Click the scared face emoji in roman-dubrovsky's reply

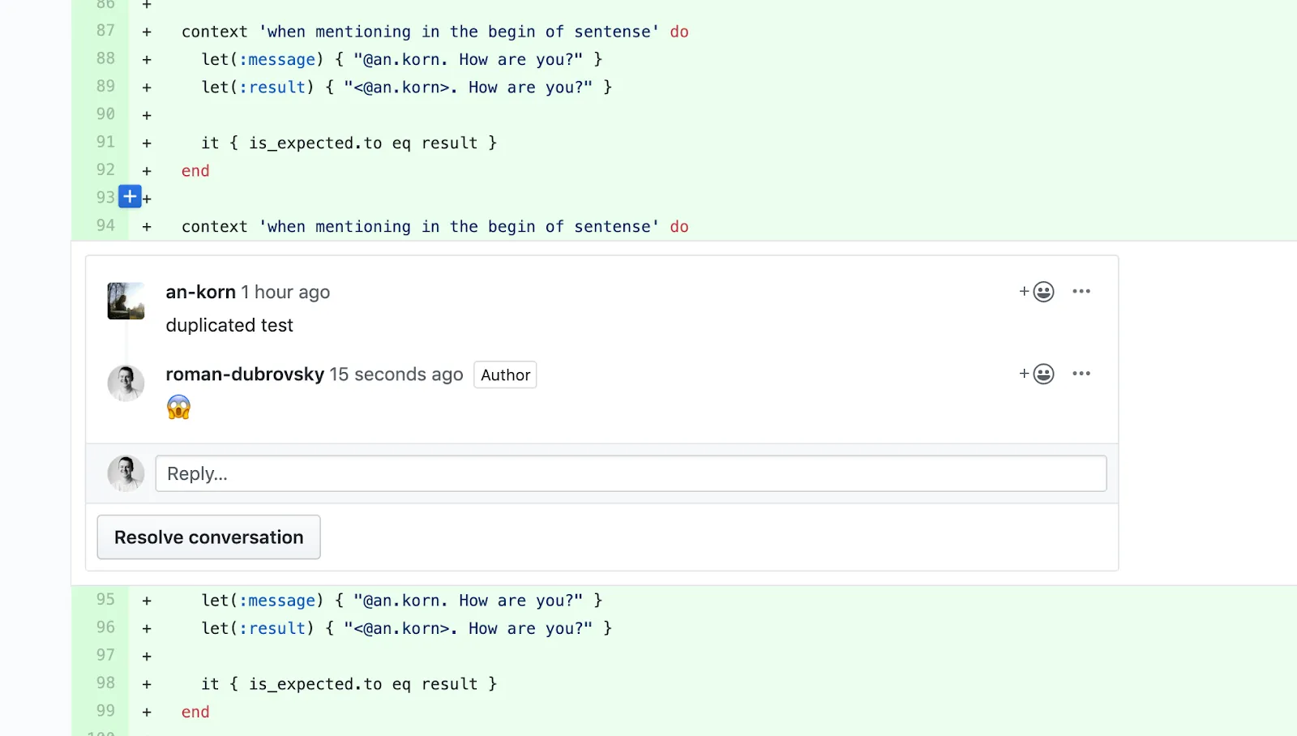(x=178, y=406)
